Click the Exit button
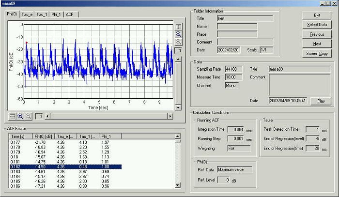This screenshot has width=339, height=197. pos(317,15)
